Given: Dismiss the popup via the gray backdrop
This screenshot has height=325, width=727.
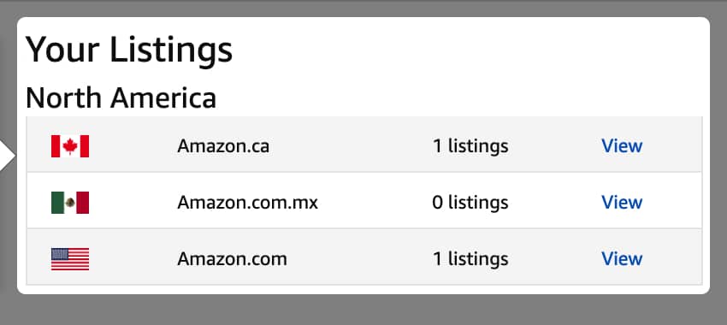Looking at the screenshot, I should coord(363,310).
